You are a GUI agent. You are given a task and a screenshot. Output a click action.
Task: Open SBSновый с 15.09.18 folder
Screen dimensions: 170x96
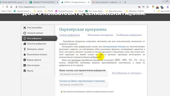coord(135,11)
